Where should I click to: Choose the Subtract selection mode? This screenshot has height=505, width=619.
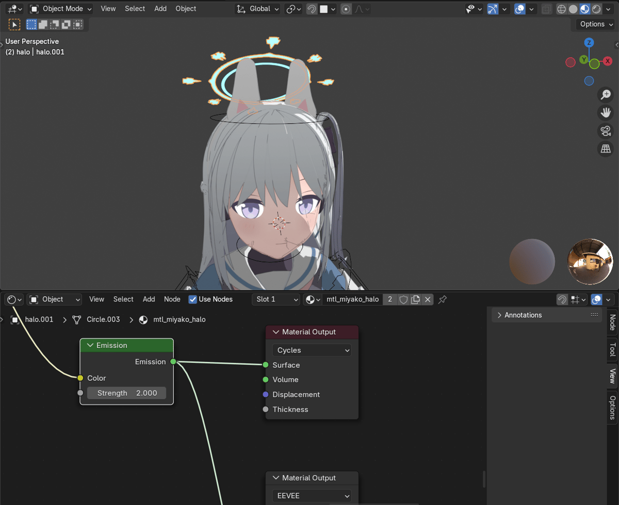point(55,24)
